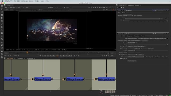Open the Colorspace dropdown
The image size is (171, 96).
pyautogui.click(x=136, y=57)
